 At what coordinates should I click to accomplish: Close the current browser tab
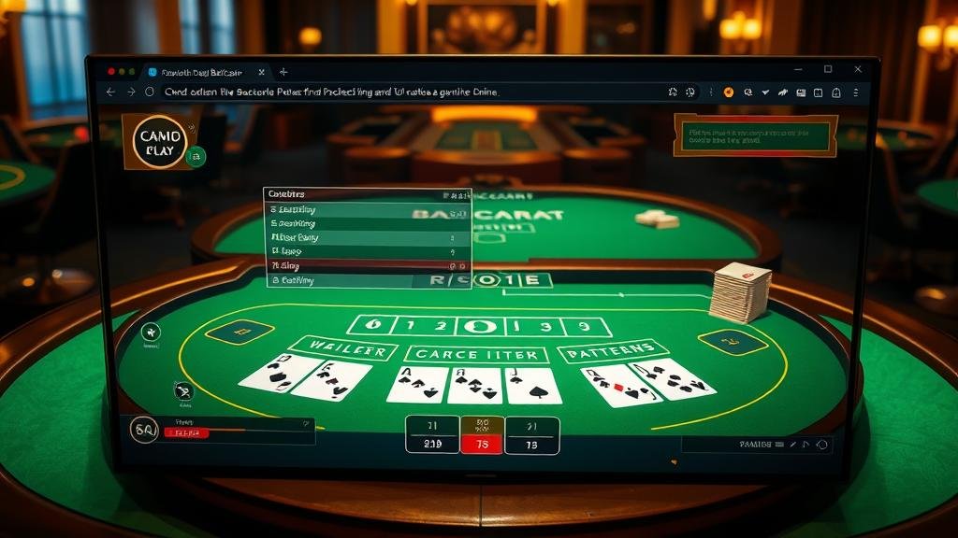click(262, 72)
